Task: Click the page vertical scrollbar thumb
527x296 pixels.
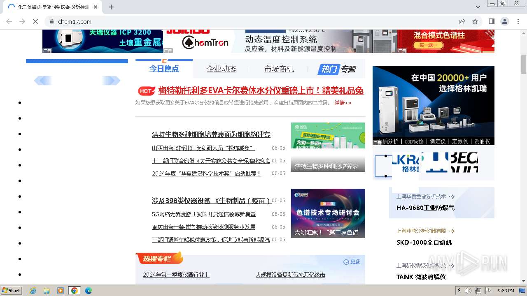Action: [x=524, y=64]
